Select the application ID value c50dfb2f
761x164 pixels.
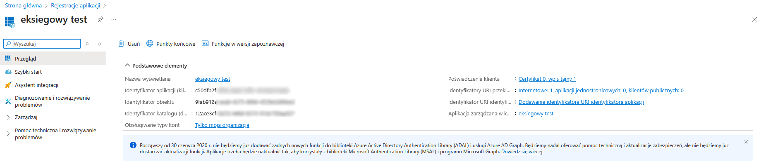click(x=242, y=90)
